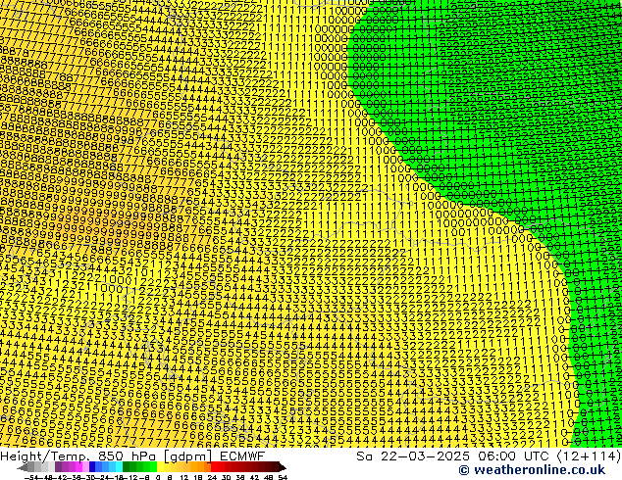
Task: Click the dark right arrow end of the color scale
Action: tap(283, 467)
